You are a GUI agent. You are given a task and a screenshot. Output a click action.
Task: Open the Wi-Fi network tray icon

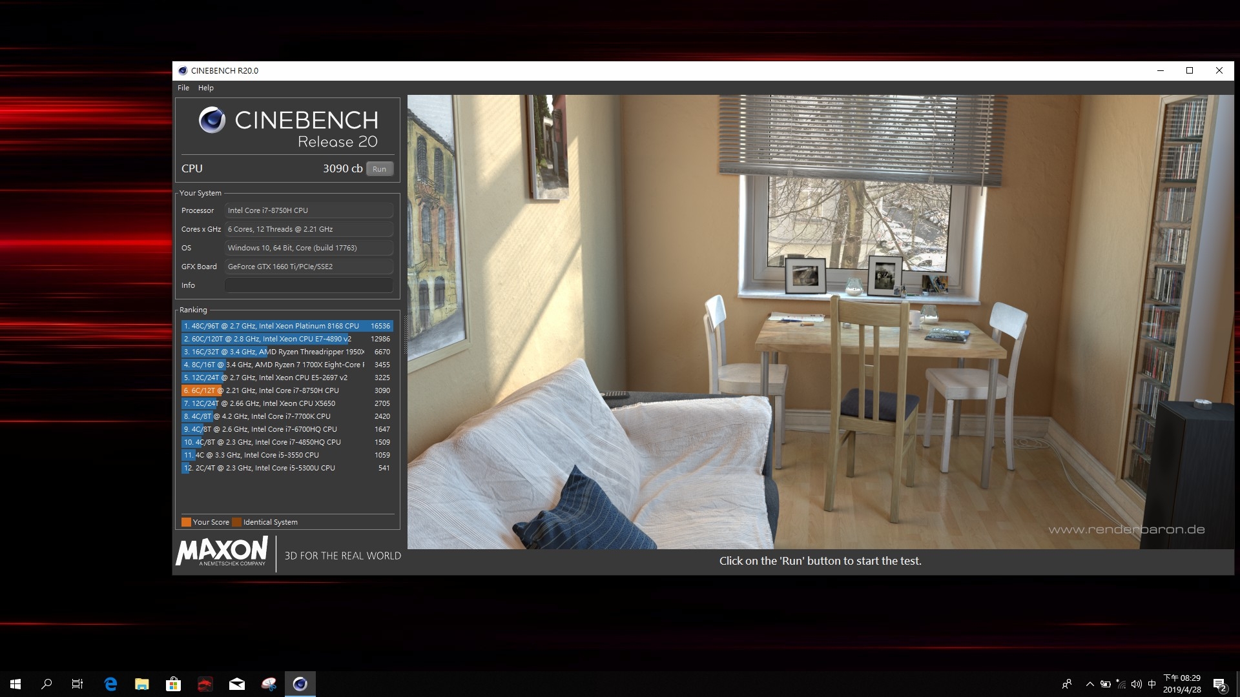1121,684
